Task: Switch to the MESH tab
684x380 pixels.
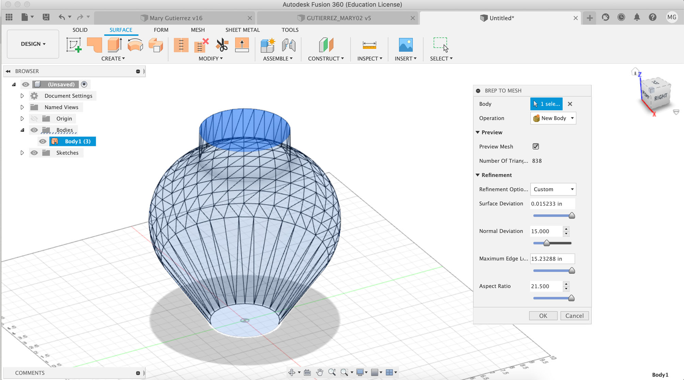Action: tap(198, 30)
